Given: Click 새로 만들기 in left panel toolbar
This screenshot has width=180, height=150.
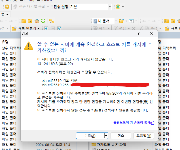Looking at the screenshot, I should pos(24,28).
